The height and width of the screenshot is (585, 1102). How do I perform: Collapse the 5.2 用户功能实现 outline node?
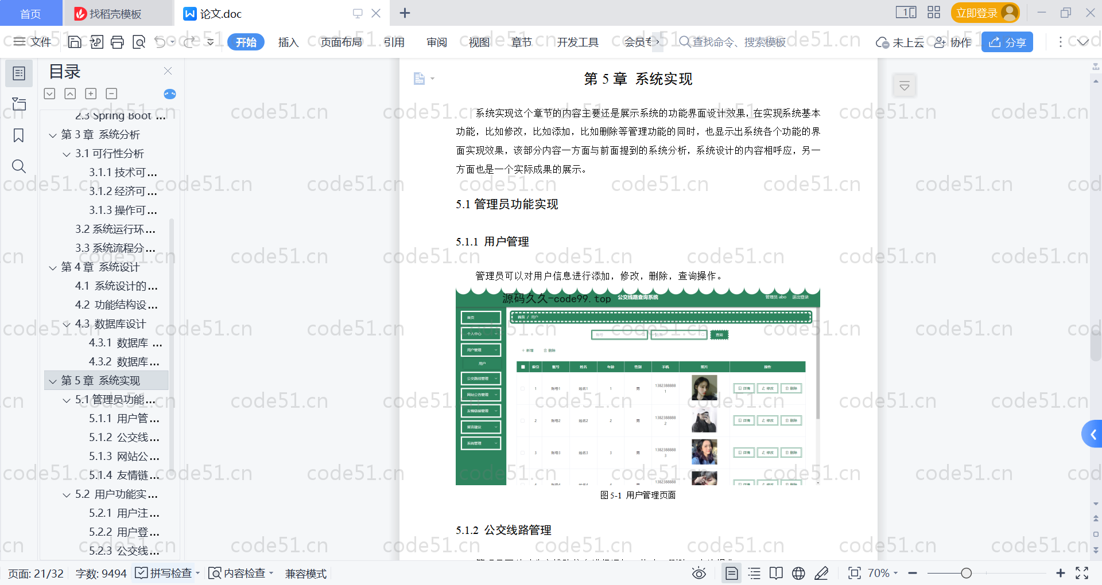click(67, 494)
